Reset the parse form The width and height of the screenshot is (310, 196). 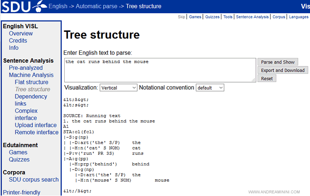(x=267, y=78)
